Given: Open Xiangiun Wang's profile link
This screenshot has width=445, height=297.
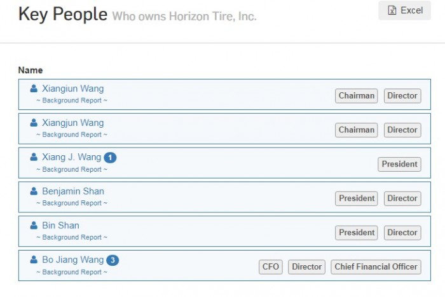Looking at the screenshot, I should pos(72,89).
